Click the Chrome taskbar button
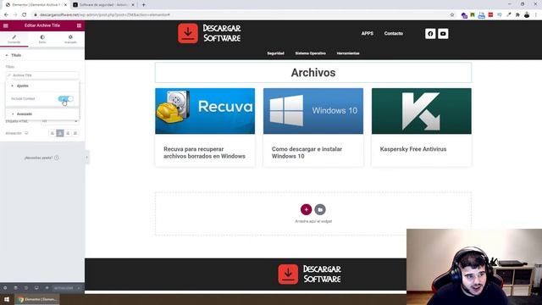Image resolution: width=542 pixels, height=305 pixels. click(36, 299)
